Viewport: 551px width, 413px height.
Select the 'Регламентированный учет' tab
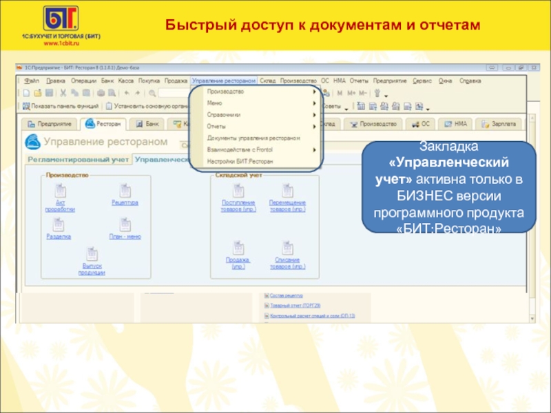(x=78, y=160)
